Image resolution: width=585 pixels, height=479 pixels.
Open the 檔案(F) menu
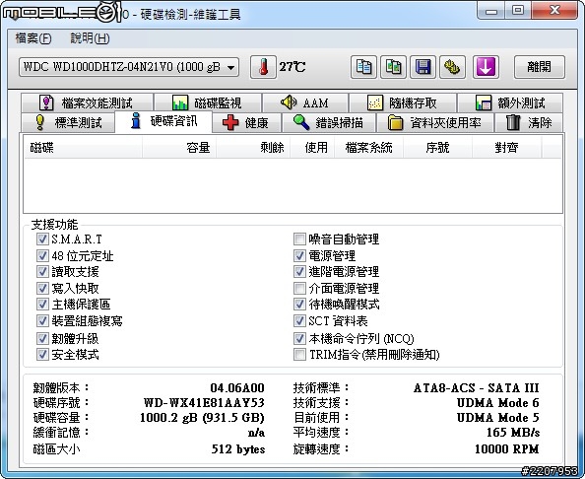point(33,38)
